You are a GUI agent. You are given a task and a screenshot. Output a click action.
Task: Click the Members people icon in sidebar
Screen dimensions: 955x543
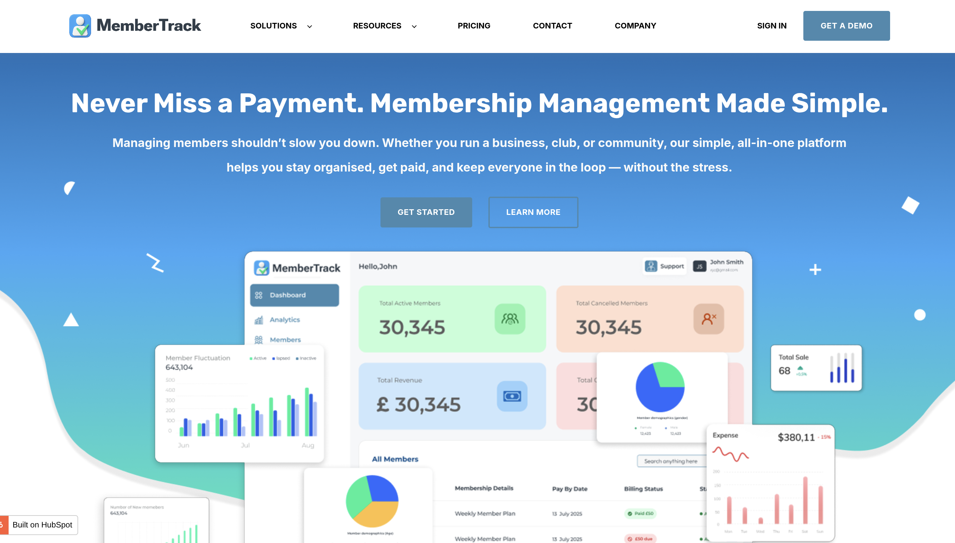(x=258, y=340)
